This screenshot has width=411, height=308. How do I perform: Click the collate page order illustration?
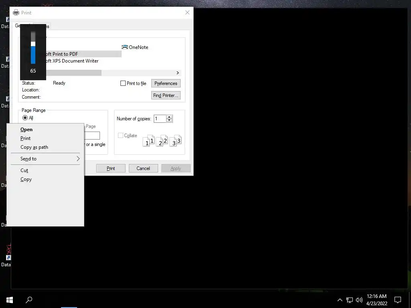pyautogui.click(x=162, y=141)
